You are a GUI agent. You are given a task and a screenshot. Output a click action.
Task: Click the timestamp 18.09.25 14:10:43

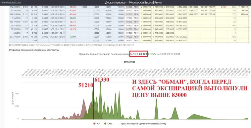click(x=57, y=33)
